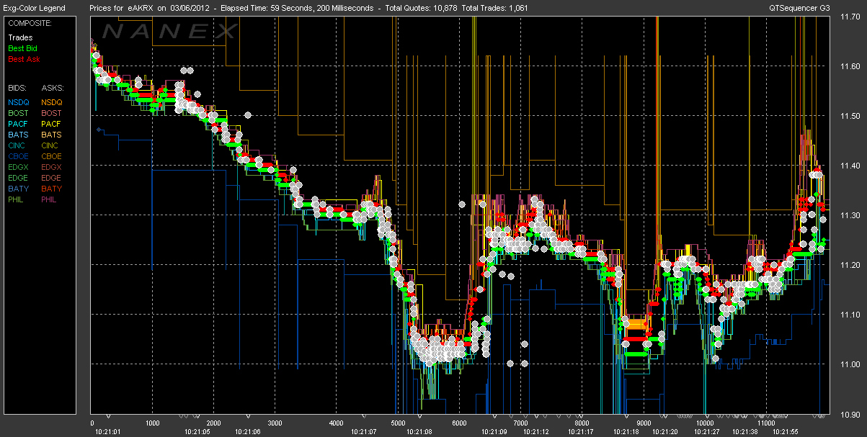Click the 5000 sequence axis label

coord(398,423)
